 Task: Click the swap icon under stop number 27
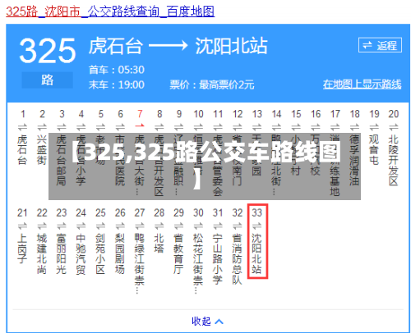click(140, 226)
